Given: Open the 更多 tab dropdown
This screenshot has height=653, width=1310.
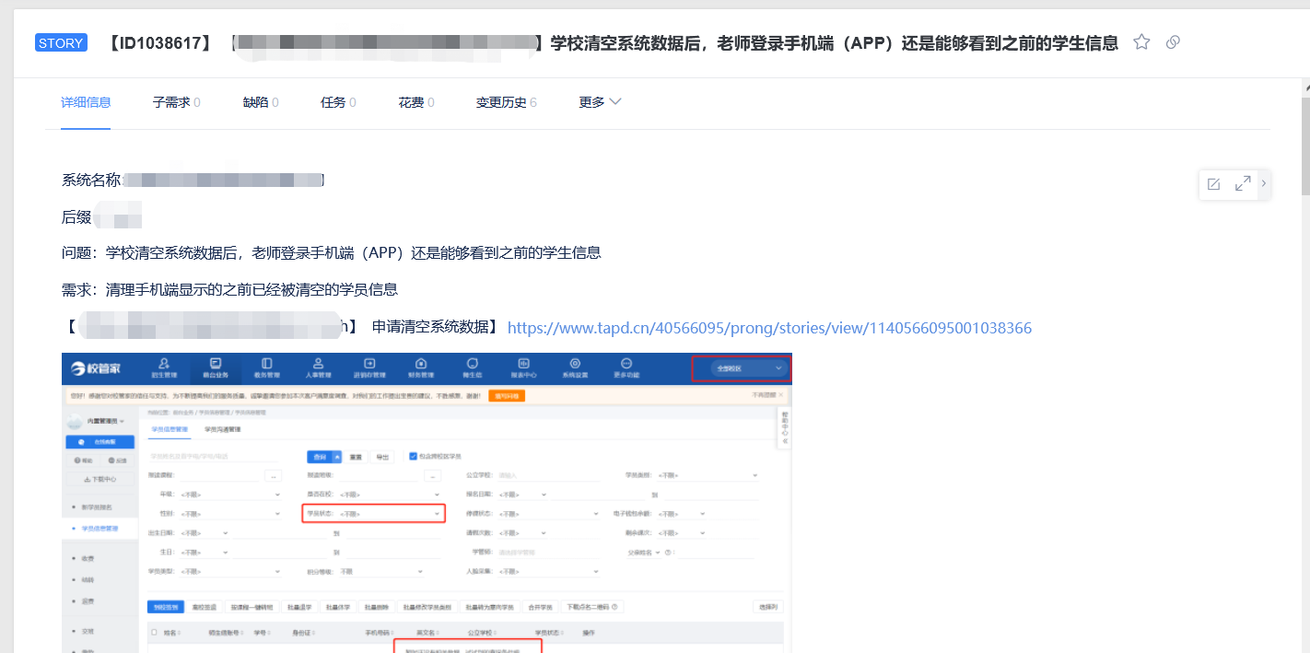Looking at the screenshot, I should click(x=600, y=102).
